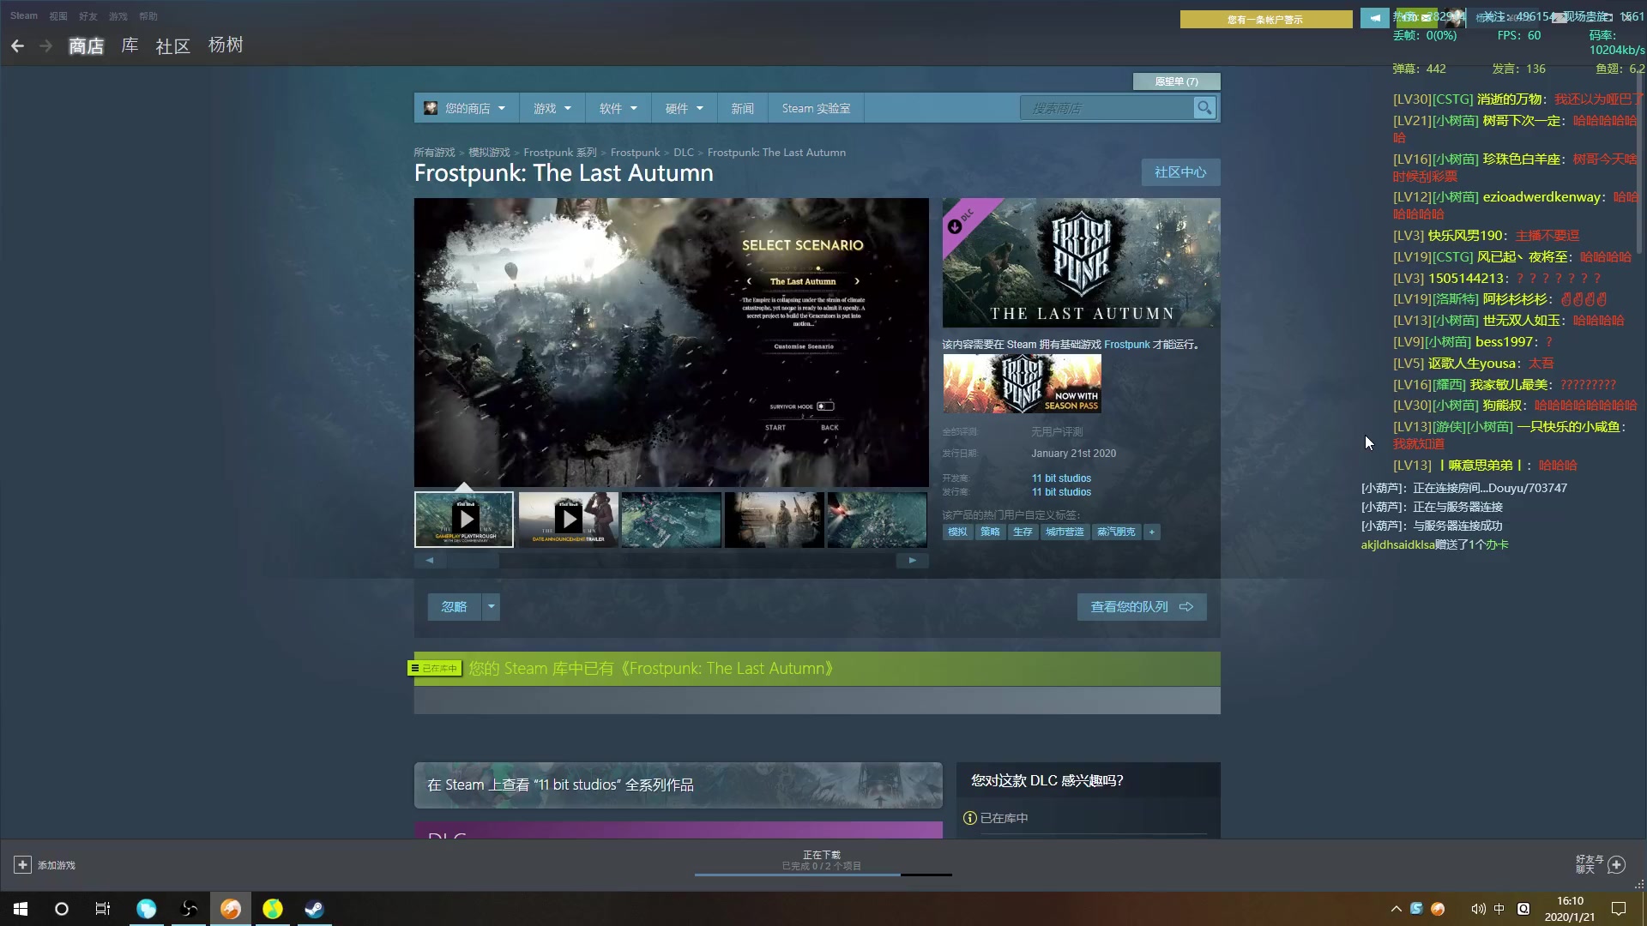
Task: Switch to the 库 library tab
Action: (130, 45)
